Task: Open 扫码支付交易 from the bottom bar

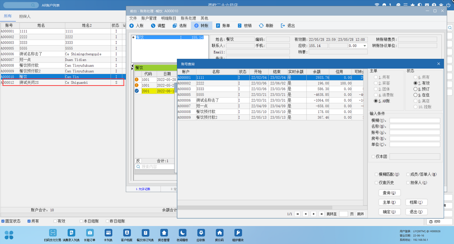Action: [x=53, y=233]
